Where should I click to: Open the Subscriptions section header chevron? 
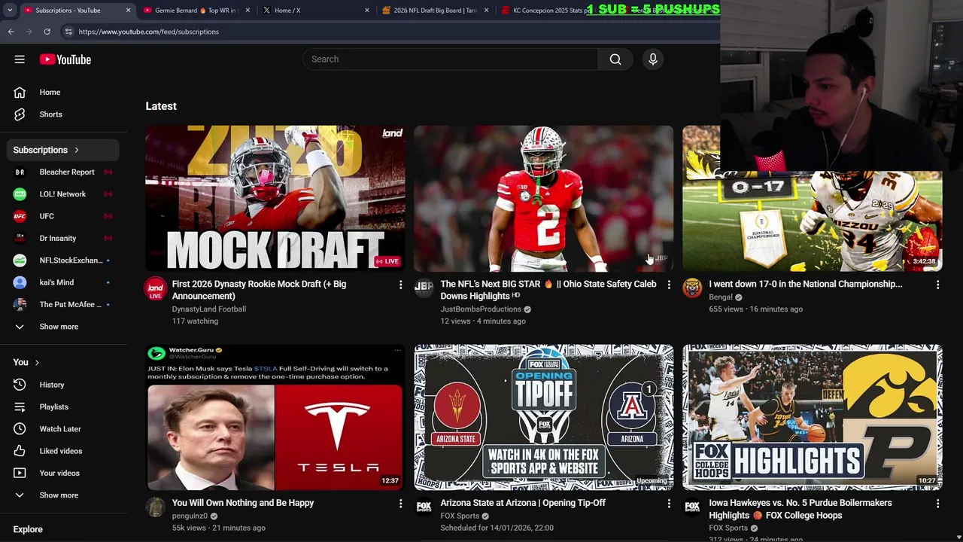76,150
